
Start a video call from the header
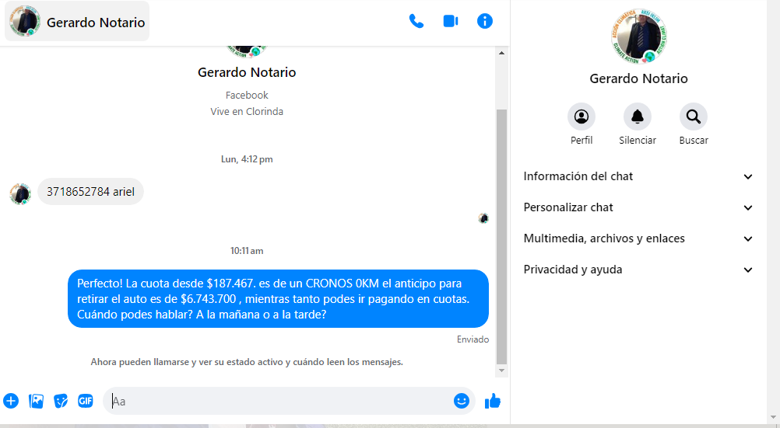click(x=451, y=21)
